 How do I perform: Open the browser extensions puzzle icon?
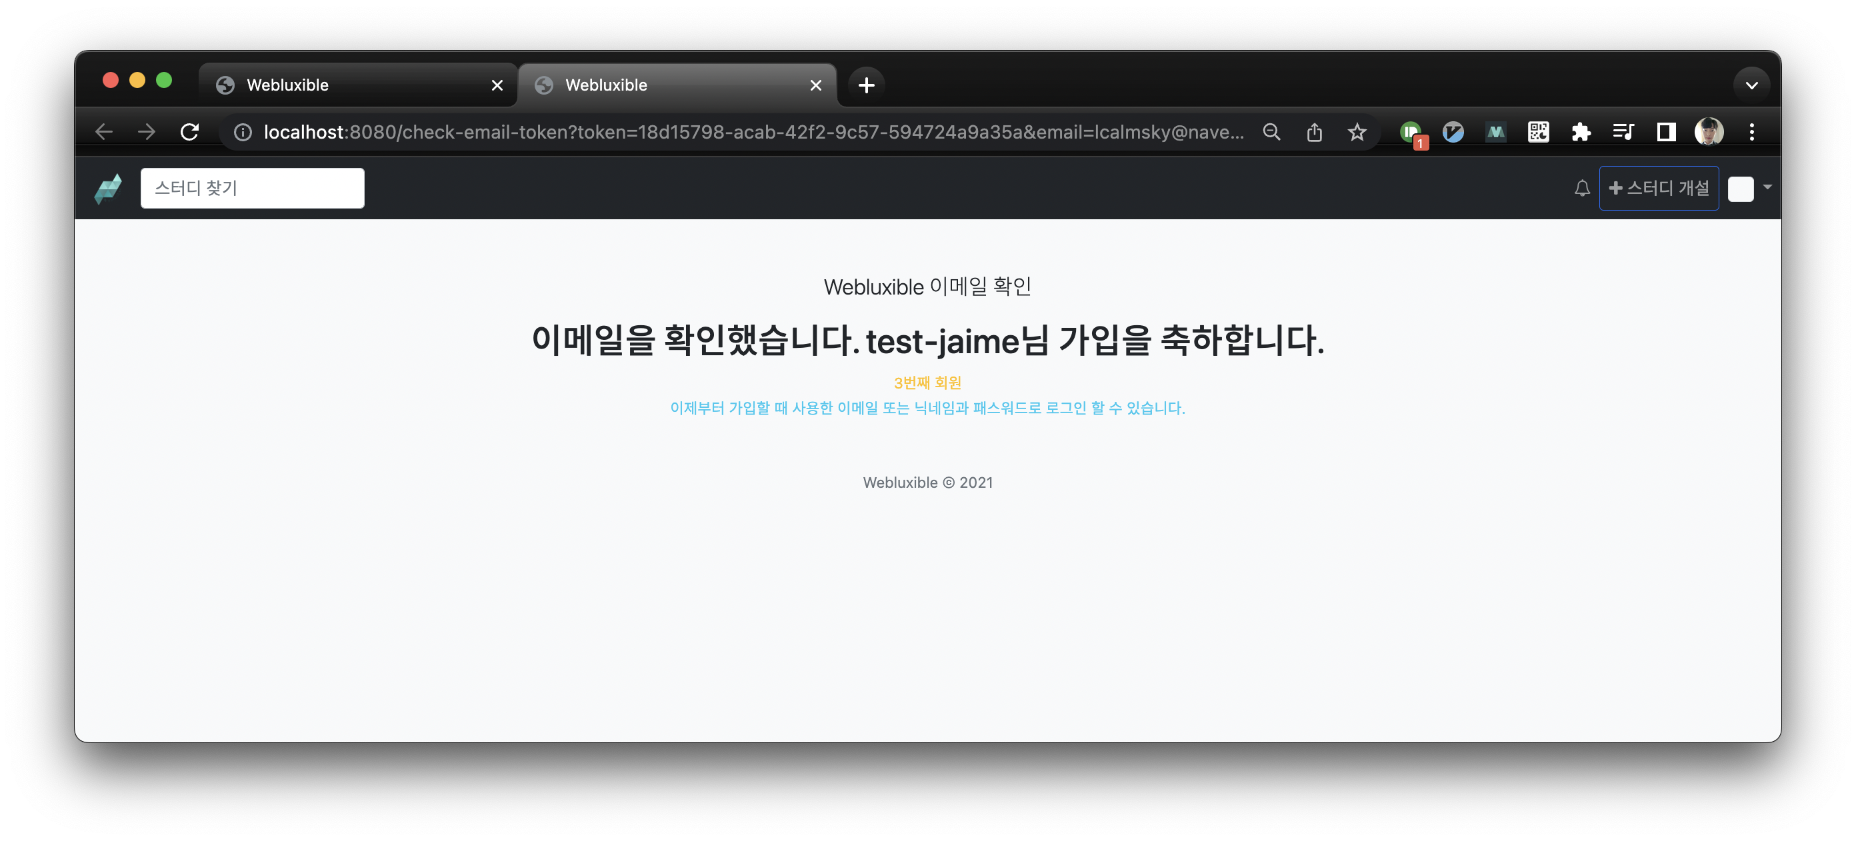pos(1581,132)
